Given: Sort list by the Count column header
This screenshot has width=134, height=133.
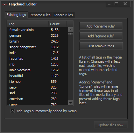Looking at the screenshot, I should [x=57, y=24].
